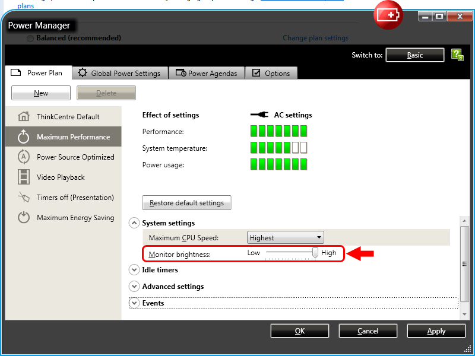Click the Power Agendas clock icon
475x356 pixels.
click(181, 73)
